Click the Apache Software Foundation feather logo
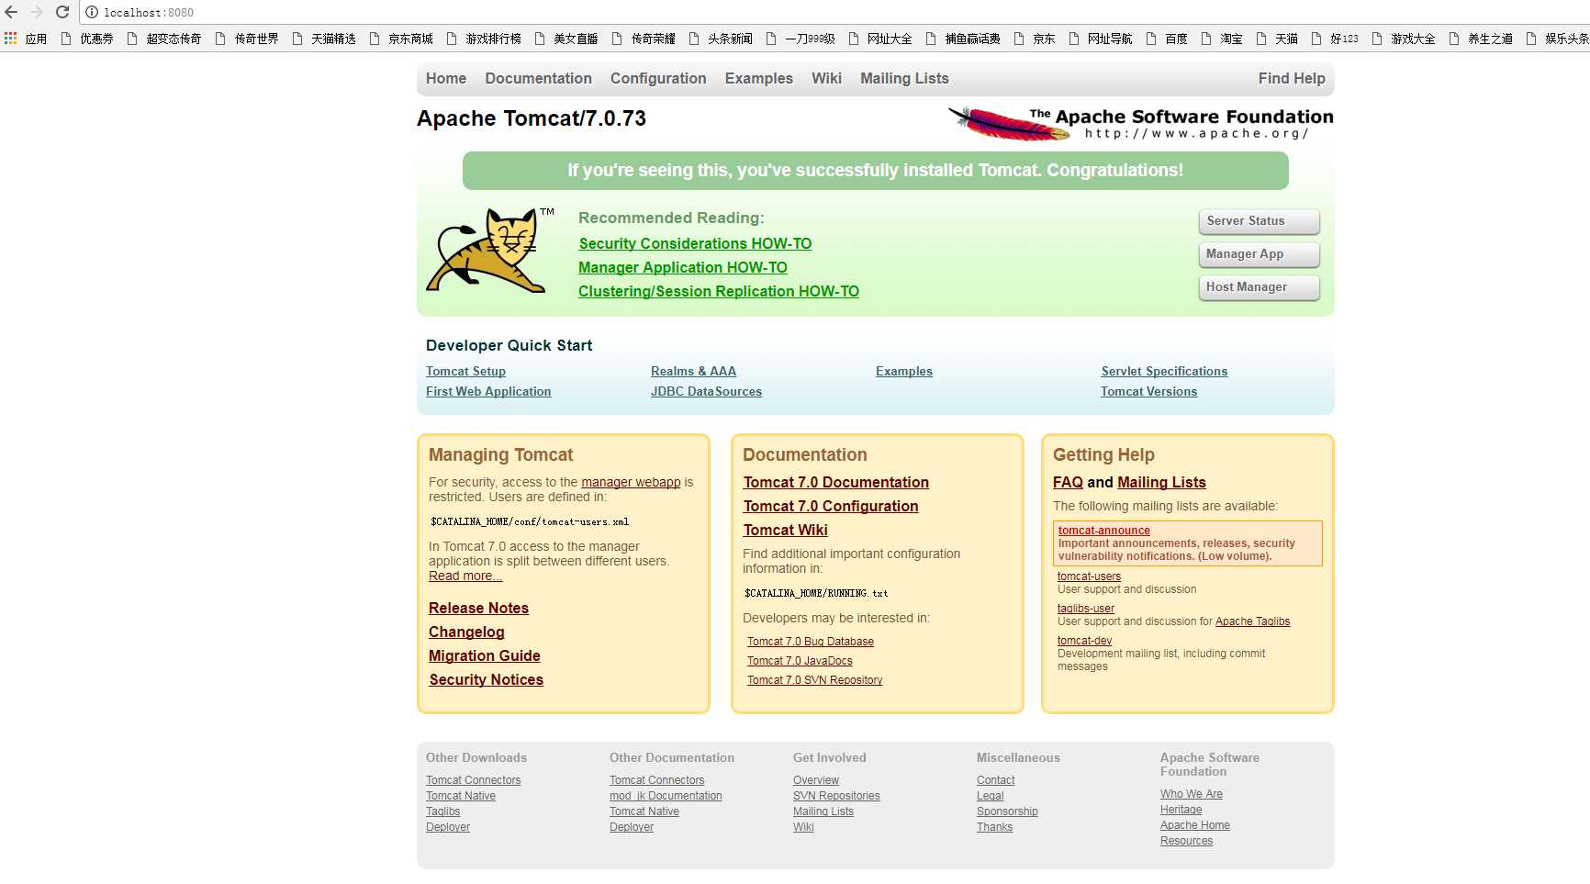 click(1140, 123)
